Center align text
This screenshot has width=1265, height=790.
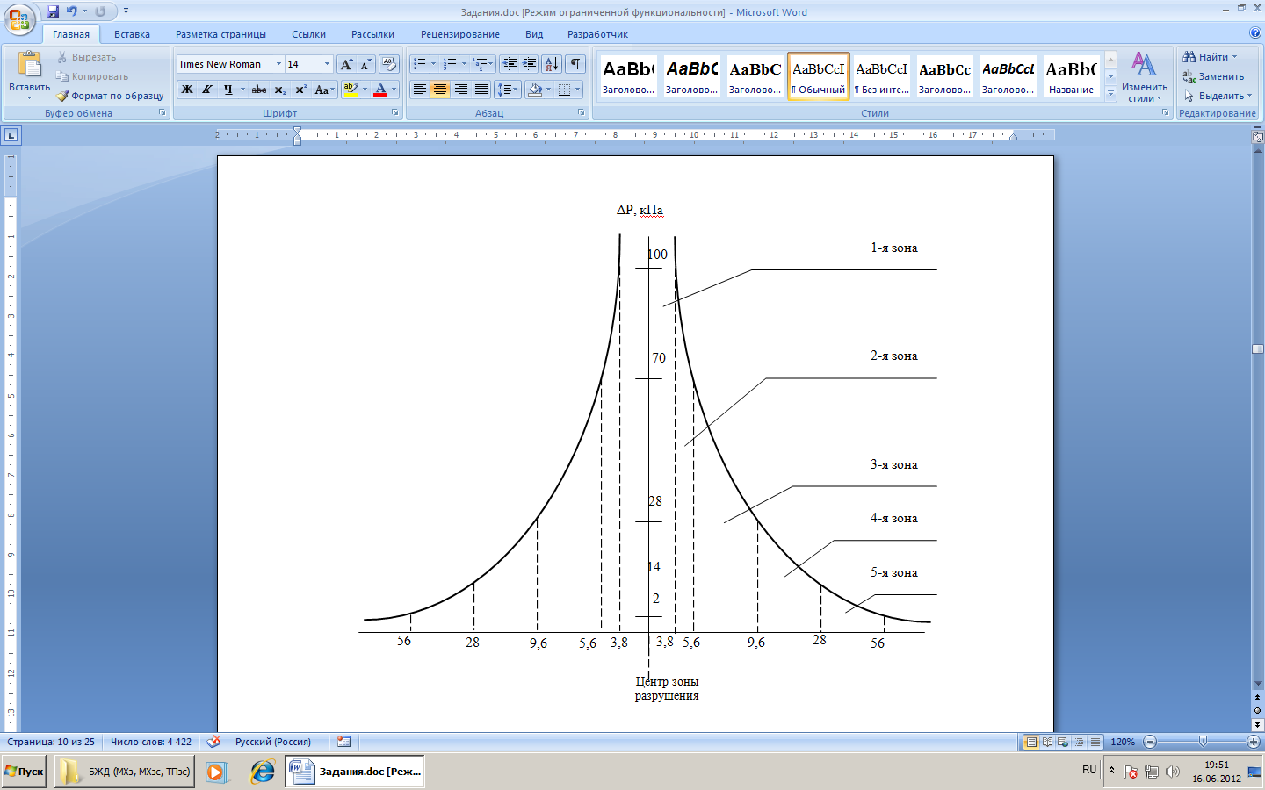coord(440,90)
